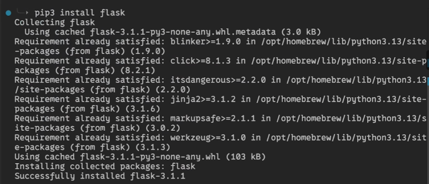Click the blue command status dot

click(8, 13)
